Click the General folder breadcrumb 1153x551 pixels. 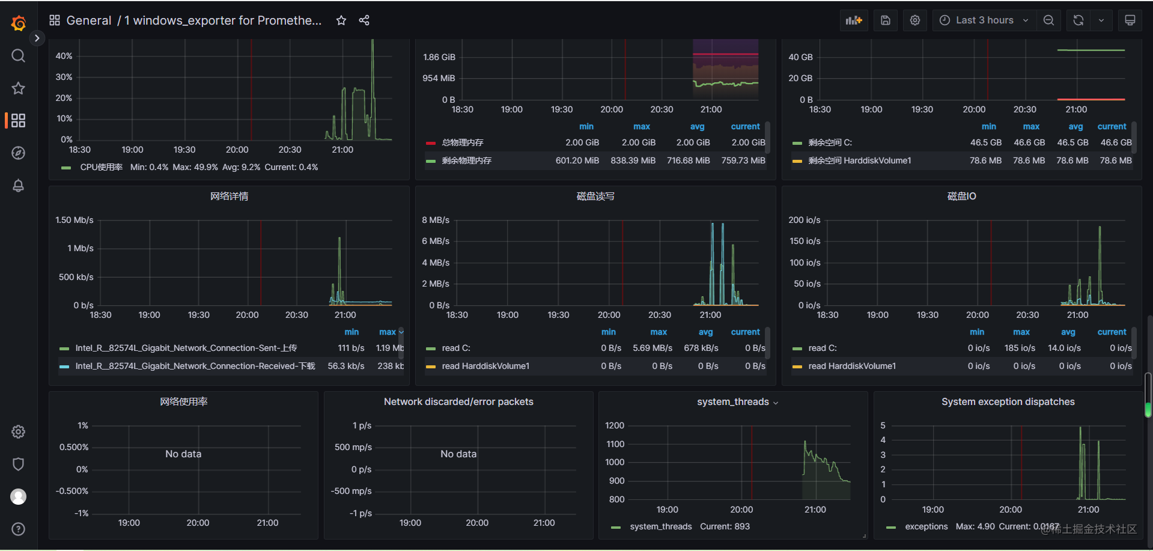pyautogui.click(x=89, y=20)
